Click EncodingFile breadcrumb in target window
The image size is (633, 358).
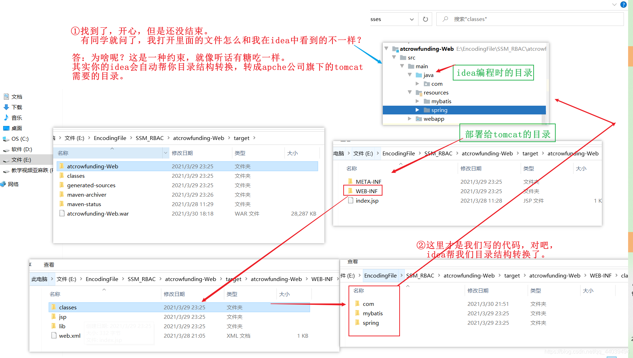(110, 138)
